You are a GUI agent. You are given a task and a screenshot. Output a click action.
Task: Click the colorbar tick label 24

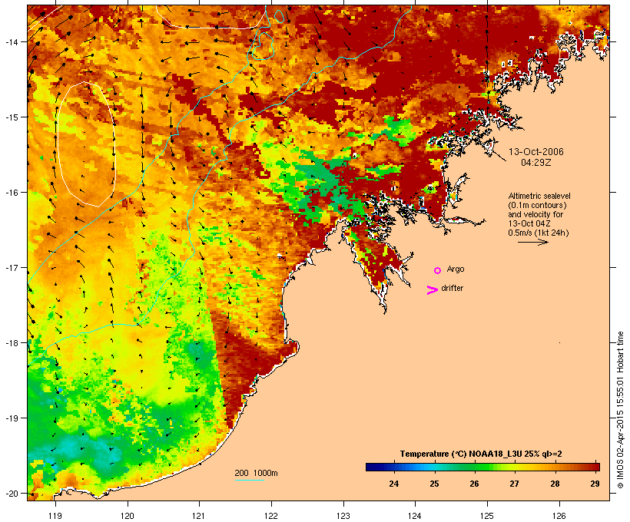coord(393,484)
